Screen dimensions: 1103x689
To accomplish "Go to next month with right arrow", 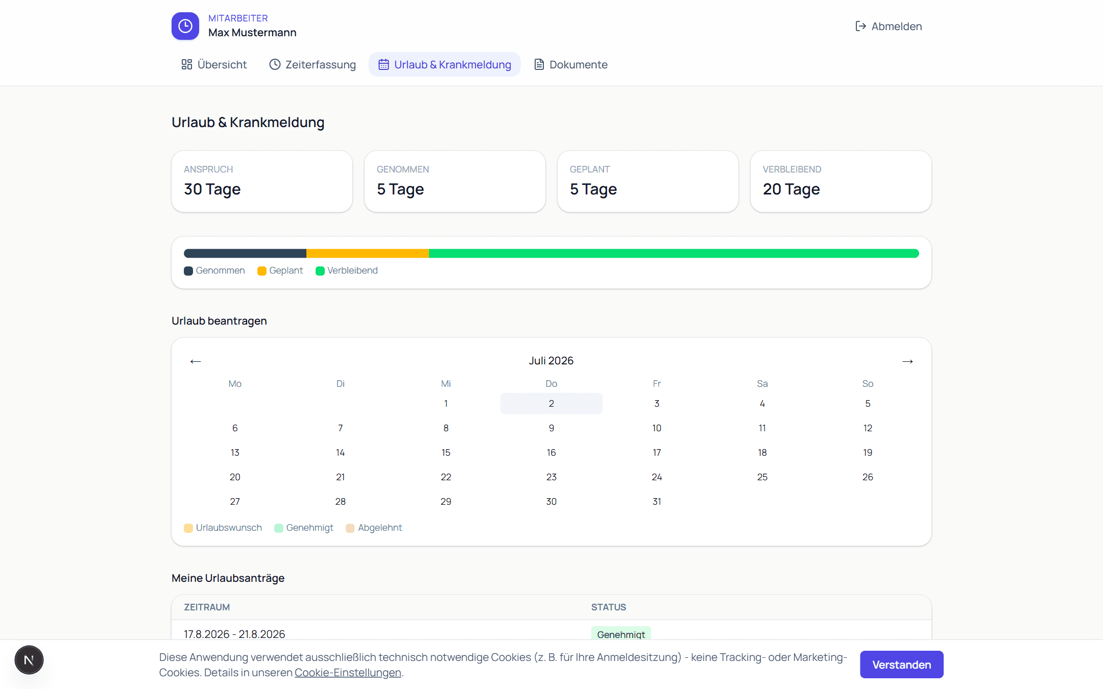I will pos(907,361).
